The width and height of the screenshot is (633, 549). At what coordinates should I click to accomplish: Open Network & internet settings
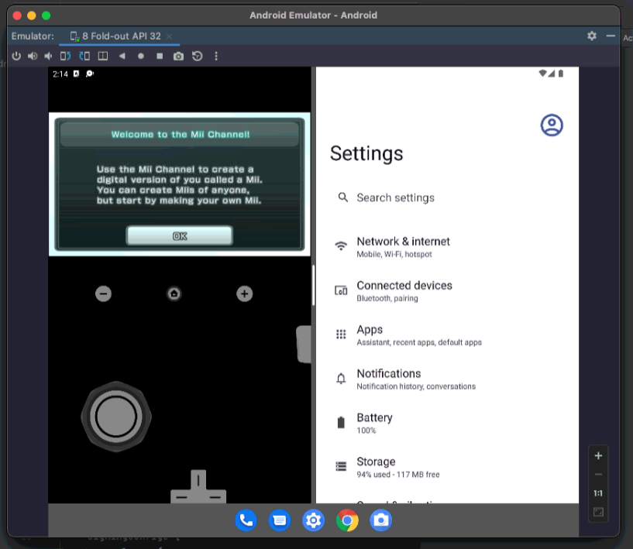(x=447, y=247)
